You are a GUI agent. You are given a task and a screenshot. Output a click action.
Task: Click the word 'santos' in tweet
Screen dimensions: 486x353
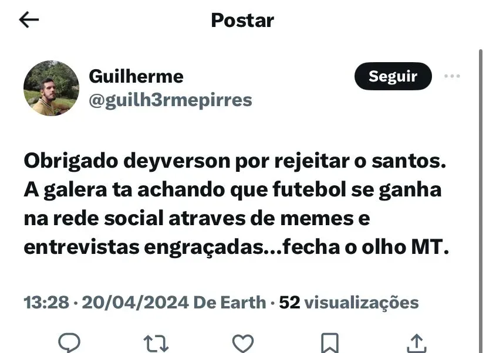[406, 161]
